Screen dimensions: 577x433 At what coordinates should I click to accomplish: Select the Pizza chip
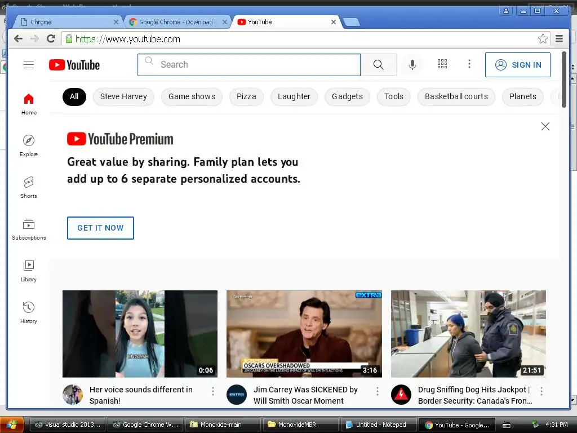coord(246,97)
